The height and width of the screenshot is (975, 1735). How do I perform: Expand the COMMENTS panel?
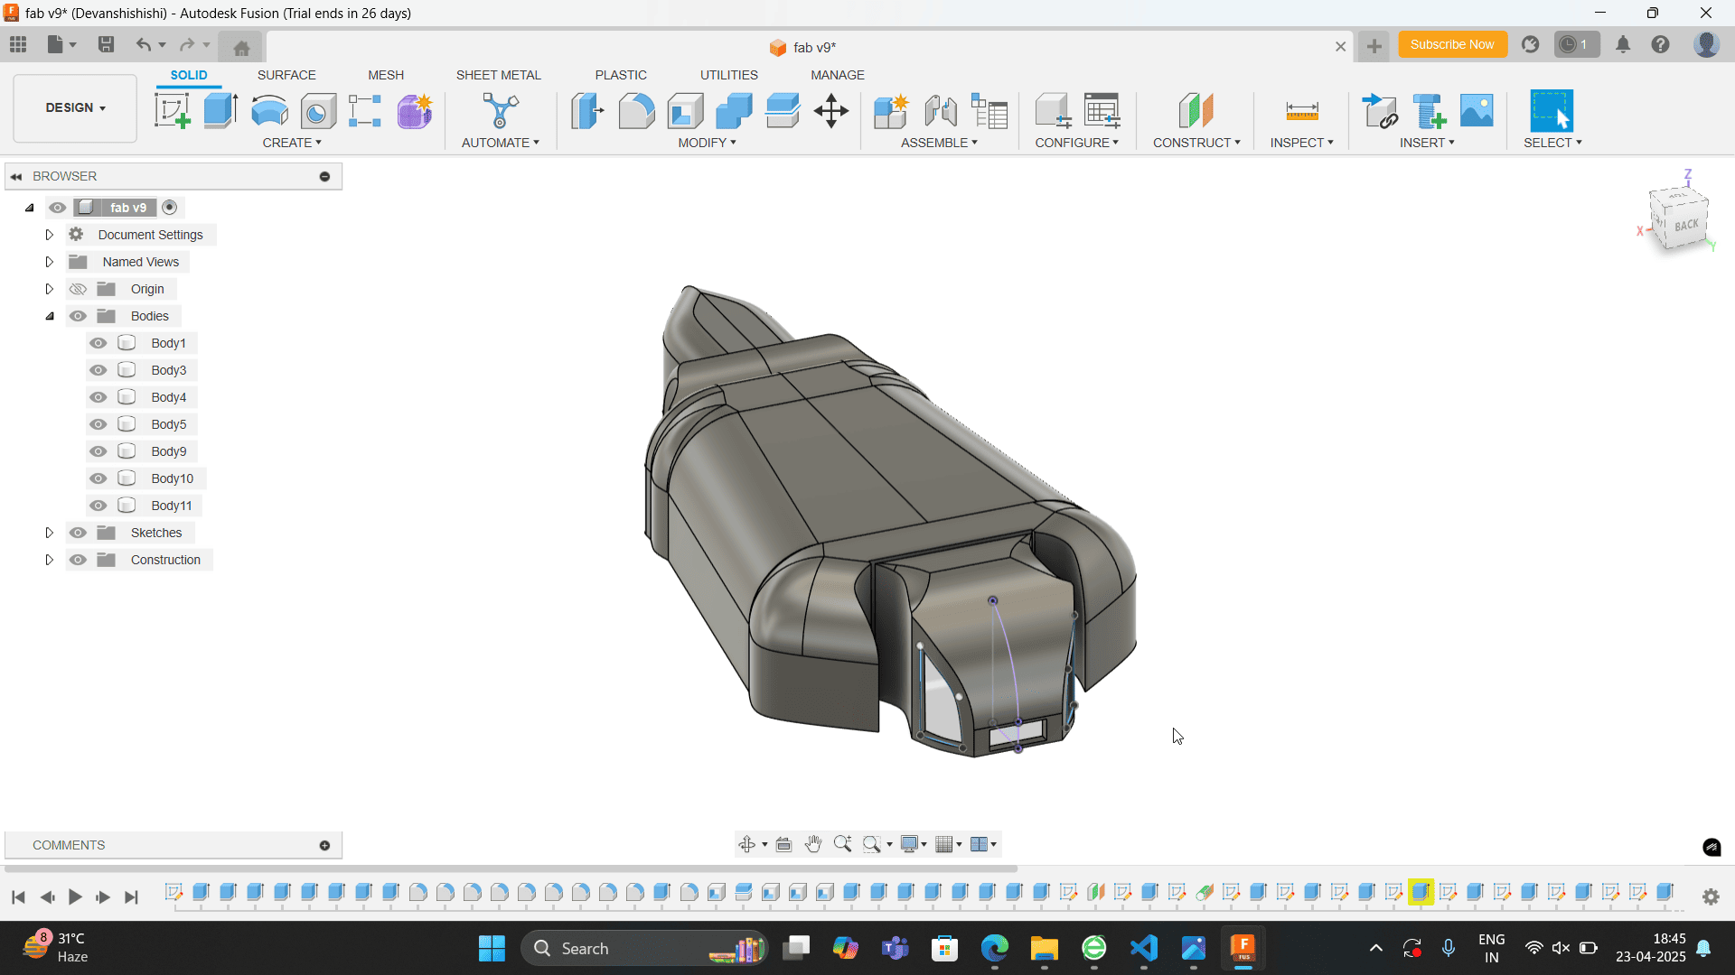pyautogui.click(x=324, y=845)
